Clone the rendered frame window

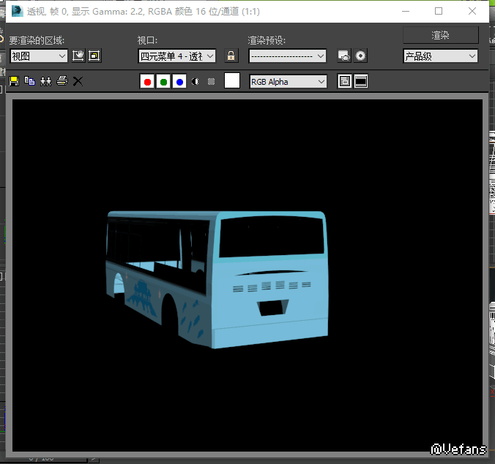[45, 81]
